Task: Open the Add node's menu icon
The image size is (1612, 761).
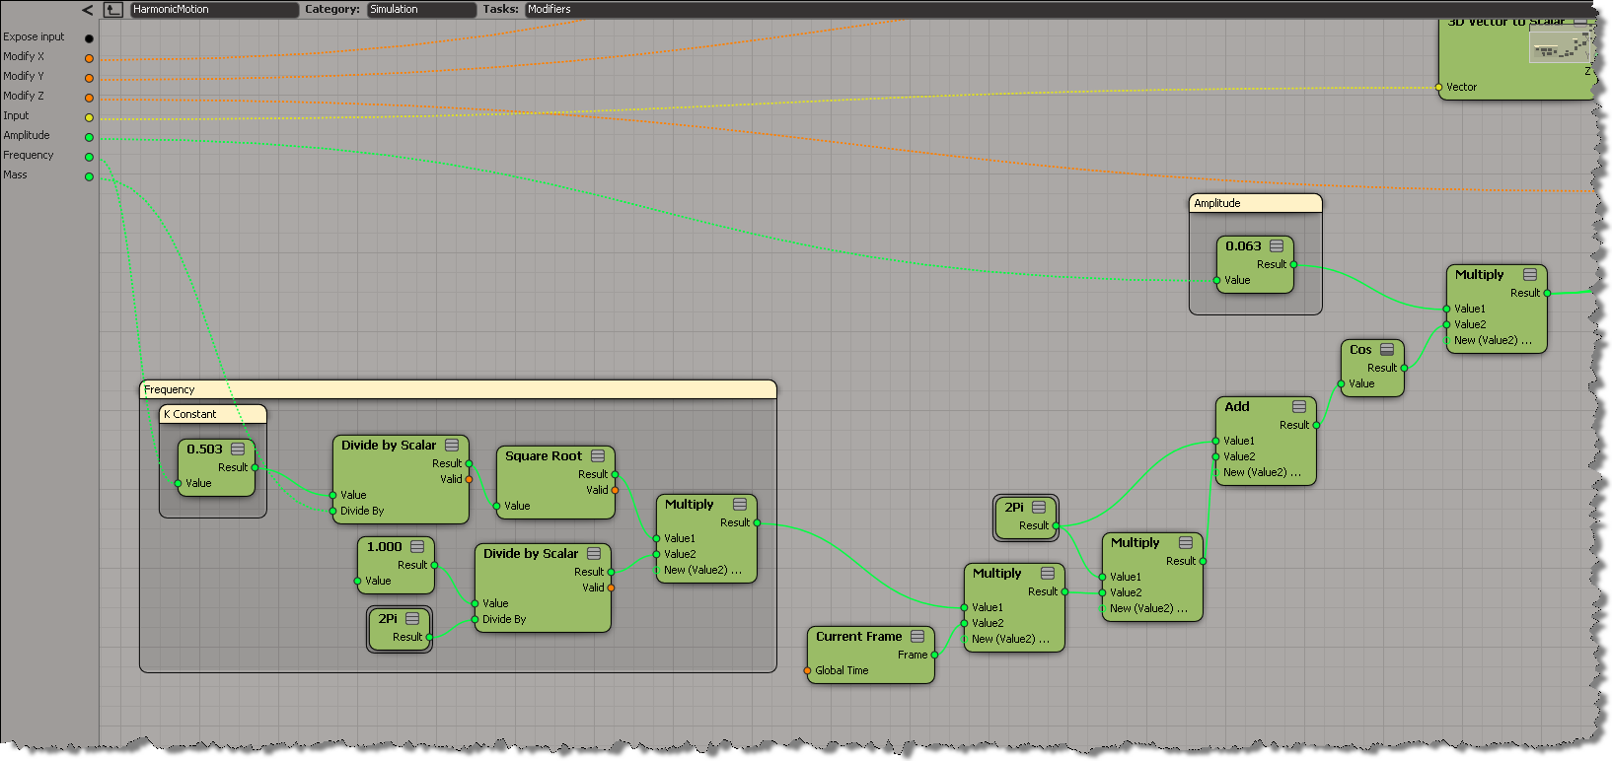Action: pos(1299,407)
